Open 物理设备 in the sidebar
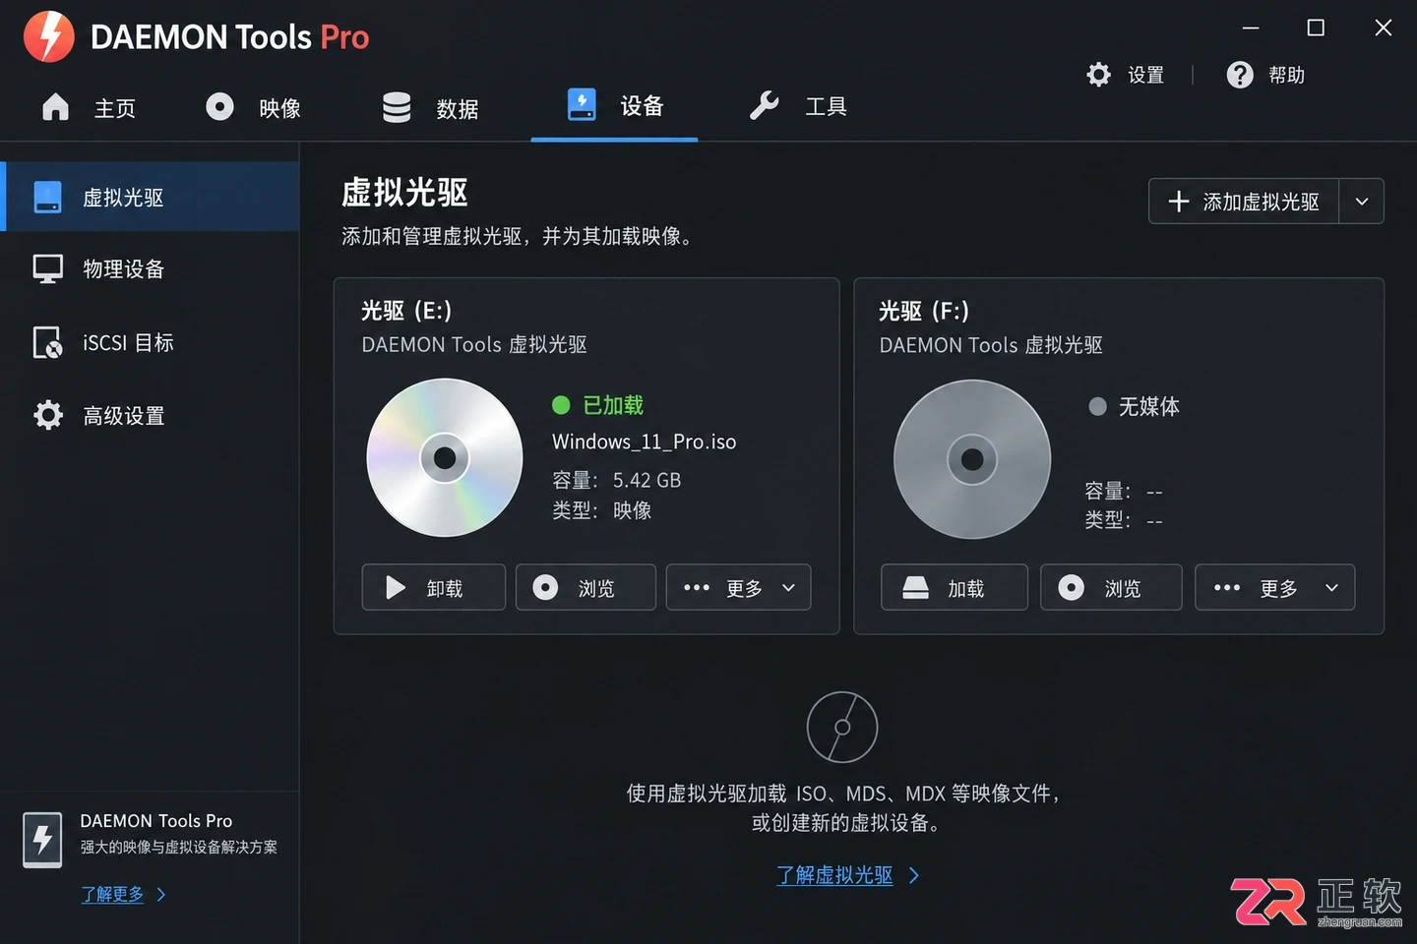 pos(150,269)
